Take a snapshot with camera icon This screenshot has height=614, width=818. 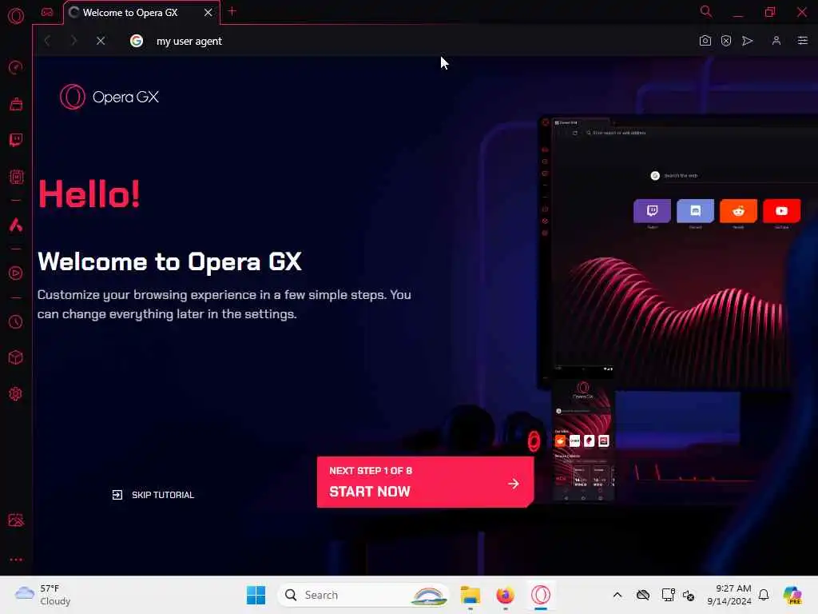click(705, 41)
